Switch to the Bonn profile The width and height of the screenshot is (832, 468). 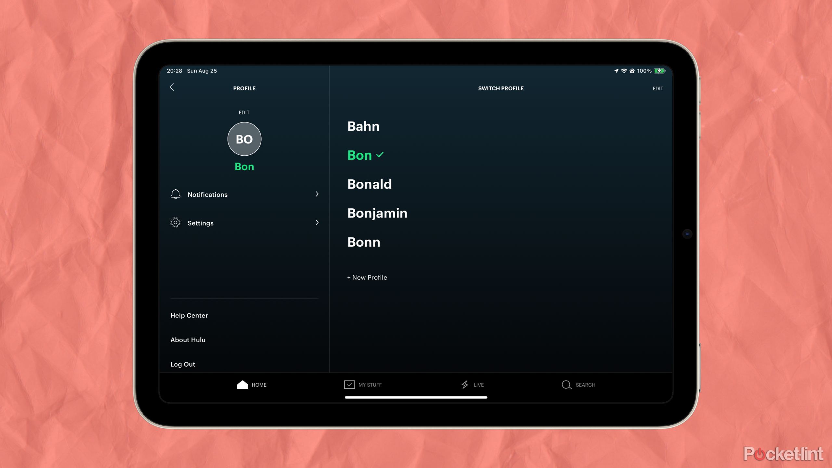pos(363,242)
